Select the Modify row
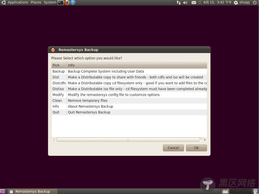The image size is (259, 194). point(129,95)
